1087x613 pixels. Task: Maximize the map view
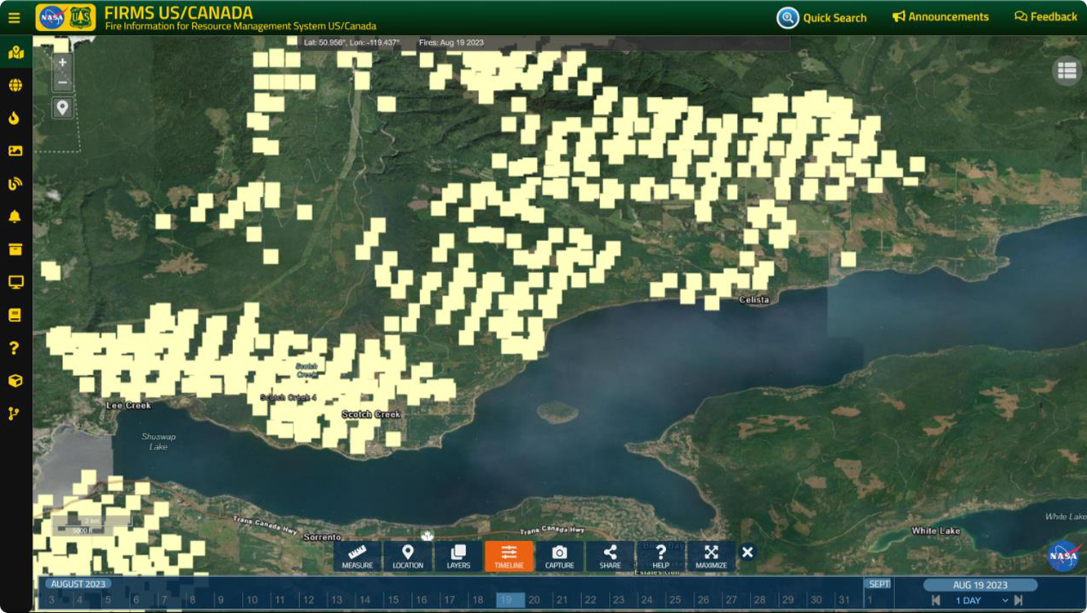(711, 556)
